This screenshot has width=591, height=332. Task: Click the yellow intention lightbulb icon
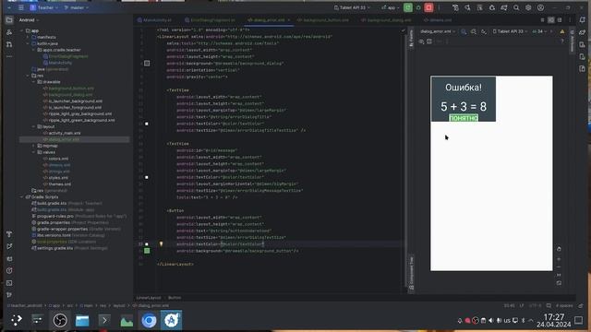161,243
